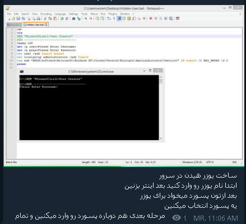Screen dimensions: 246x224
Task: Toggle synchronized horizontal scrolling icon
Action: tap(103, 18)
